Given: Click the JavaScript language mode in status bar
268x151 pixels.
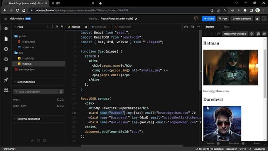Looking at the screenshot, I should (260, 149).
